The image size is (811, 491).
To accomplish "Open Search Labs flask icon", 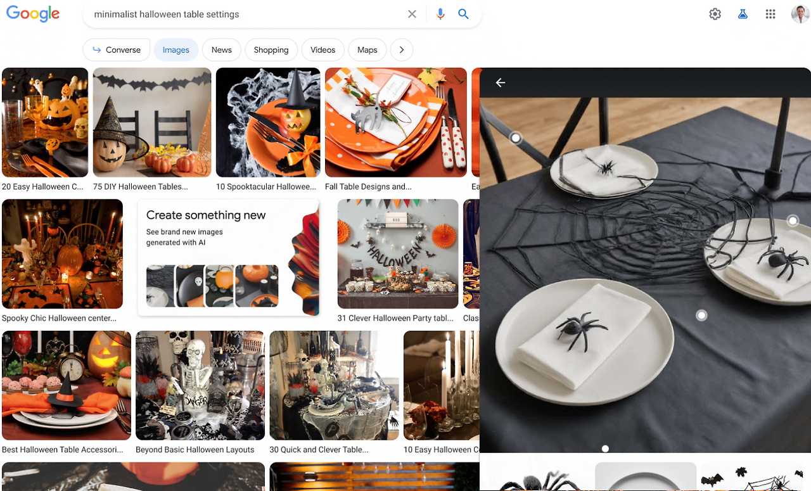I will point(743,14).
